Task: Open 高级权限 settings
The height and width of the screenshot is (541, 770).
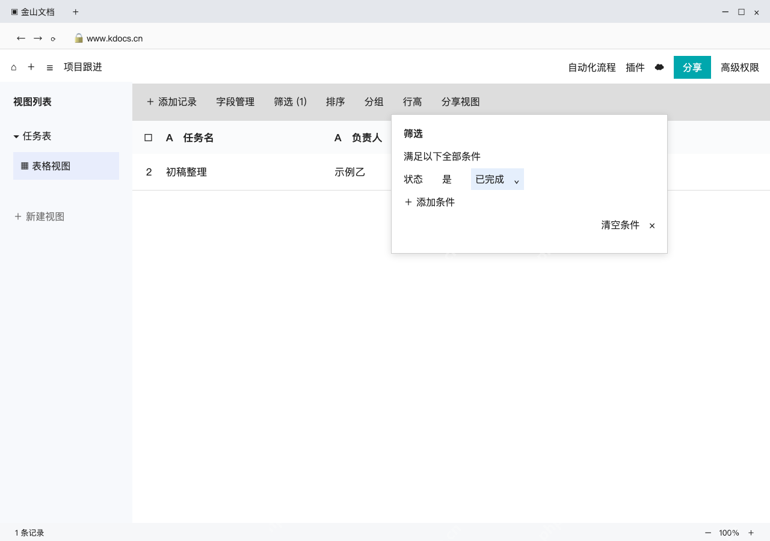Action: point(740,67)
